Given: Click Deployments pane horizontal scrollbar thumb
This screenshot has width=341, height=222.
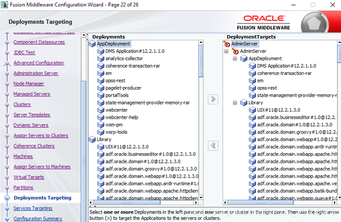Looking at the screenshot, I should tap(127, 203).
